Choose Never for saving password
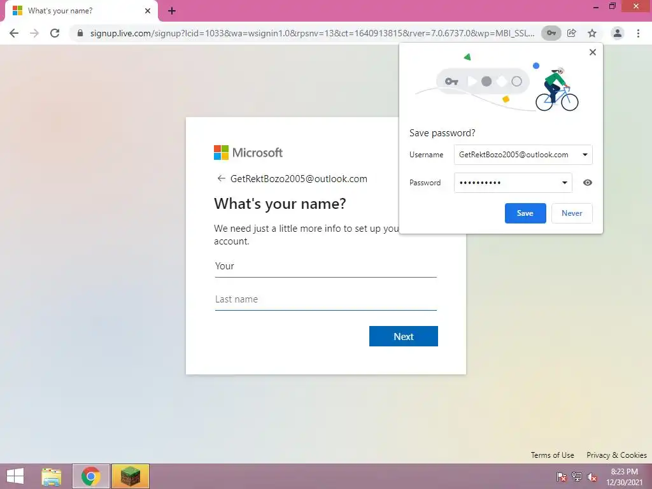The width and height of the screenshot is (652, 489). 572,213
